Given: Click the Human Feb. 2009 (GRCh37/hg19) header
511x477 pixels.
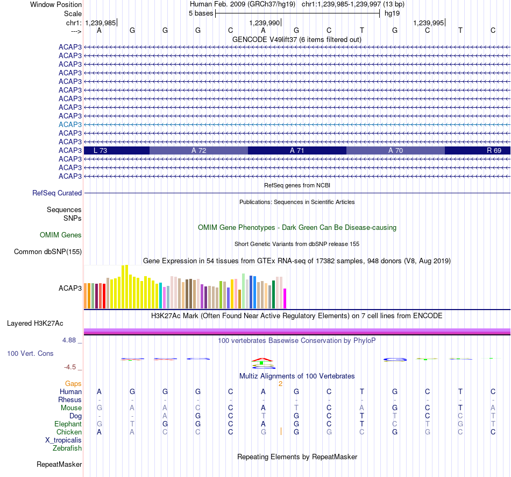Looking at the screenshot, I should tap(243, 4).
